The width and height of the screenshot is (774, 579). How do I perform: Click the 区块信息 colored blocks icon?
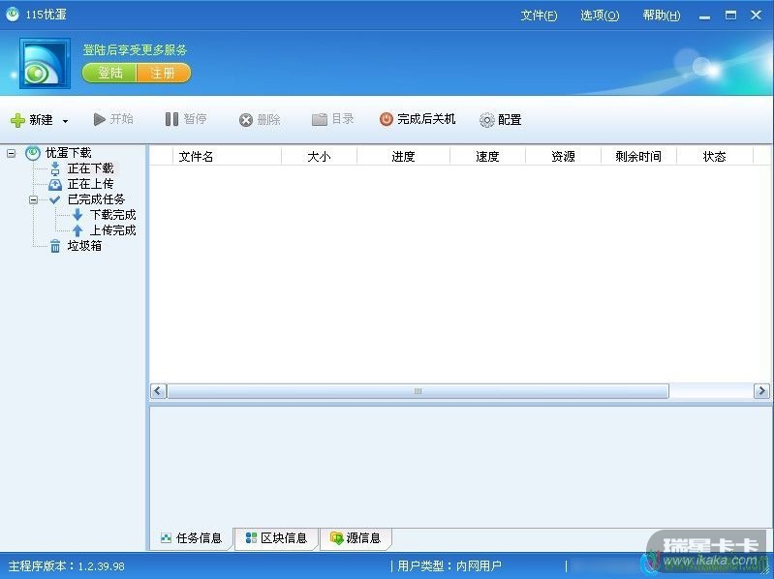[251, 538]
